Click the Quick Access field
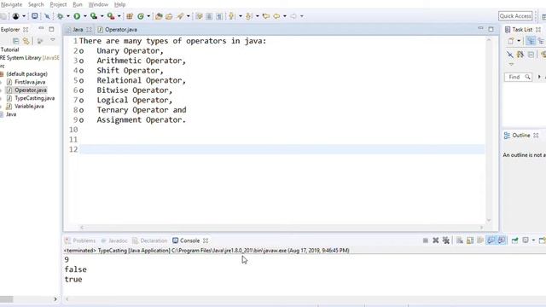The height and width of the screenshot is (307, 546). click(515, 16)
